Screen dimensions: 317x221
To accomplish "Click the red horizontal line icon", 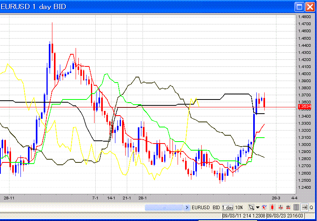I will pyautogui.click(x=288, y=207).
